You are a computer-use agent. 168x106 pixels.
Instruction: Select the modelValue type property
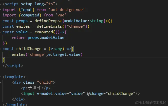click(76, 21)
